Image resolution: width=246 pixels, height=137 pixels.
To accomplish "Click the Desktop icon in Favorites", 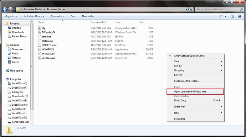I will [x=9, y=28].
